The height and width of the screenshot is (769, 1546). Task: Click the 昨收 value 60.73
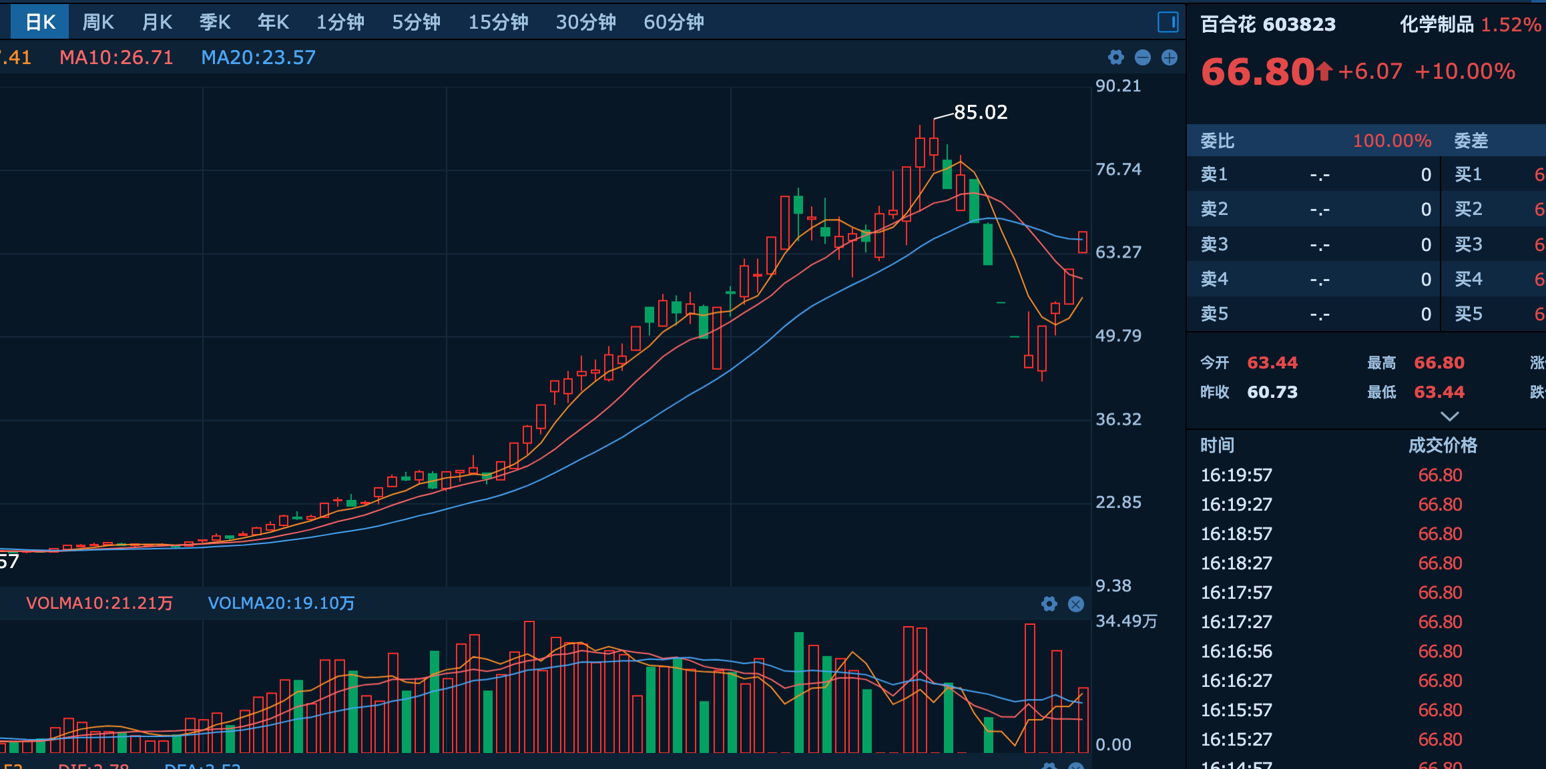click(x=1272, y=393)
